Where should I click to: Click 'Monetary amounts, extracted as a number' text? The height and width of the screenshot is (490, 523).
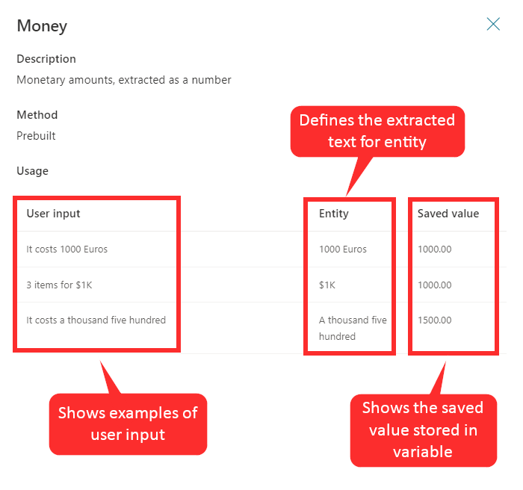point(124,80)
